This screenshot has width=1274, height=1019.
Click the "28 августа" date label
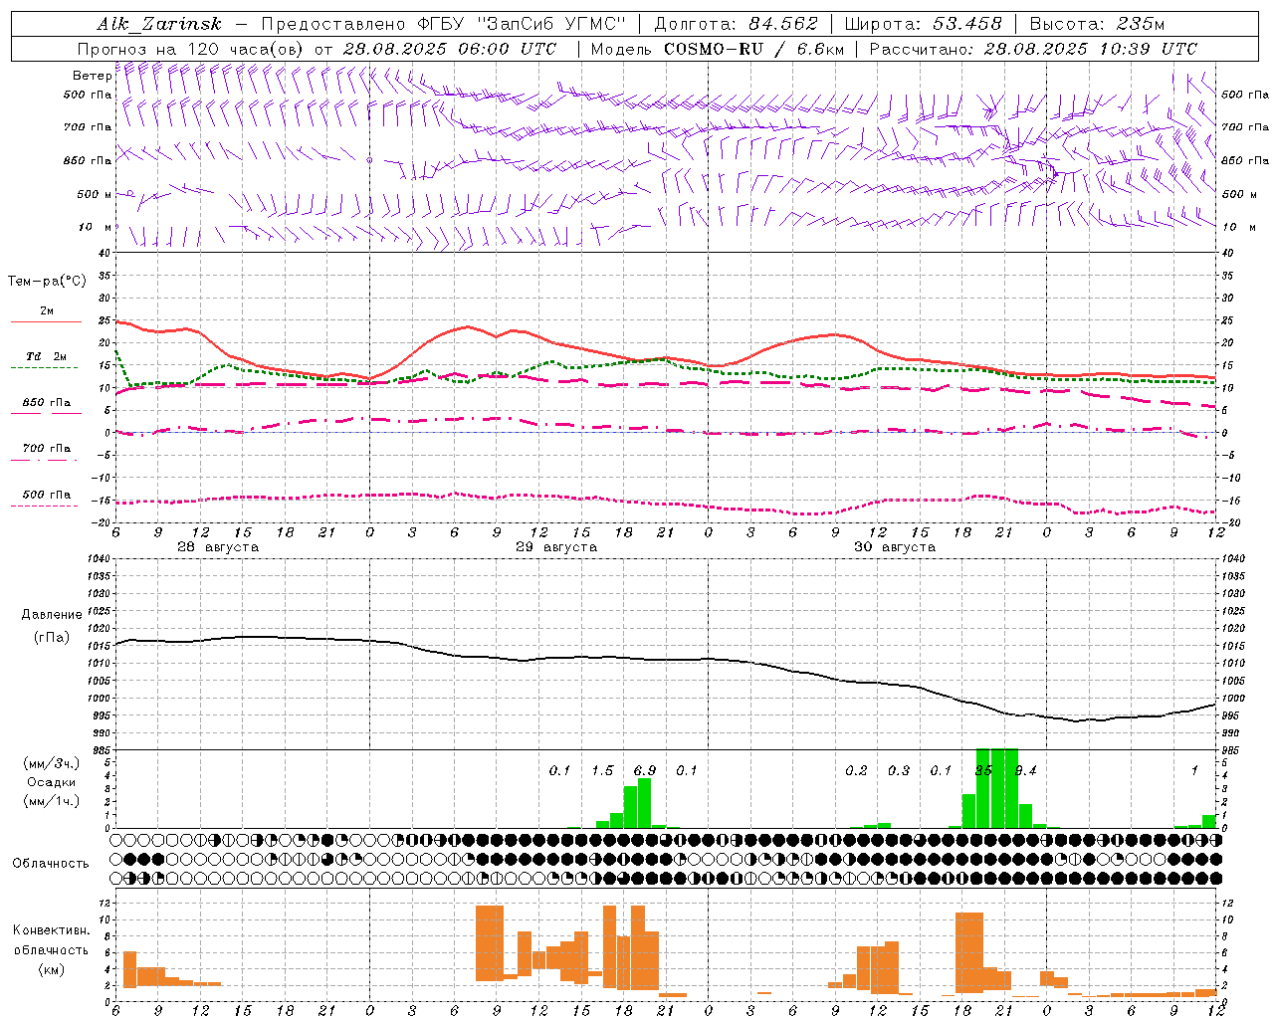[x=218, y=547]
